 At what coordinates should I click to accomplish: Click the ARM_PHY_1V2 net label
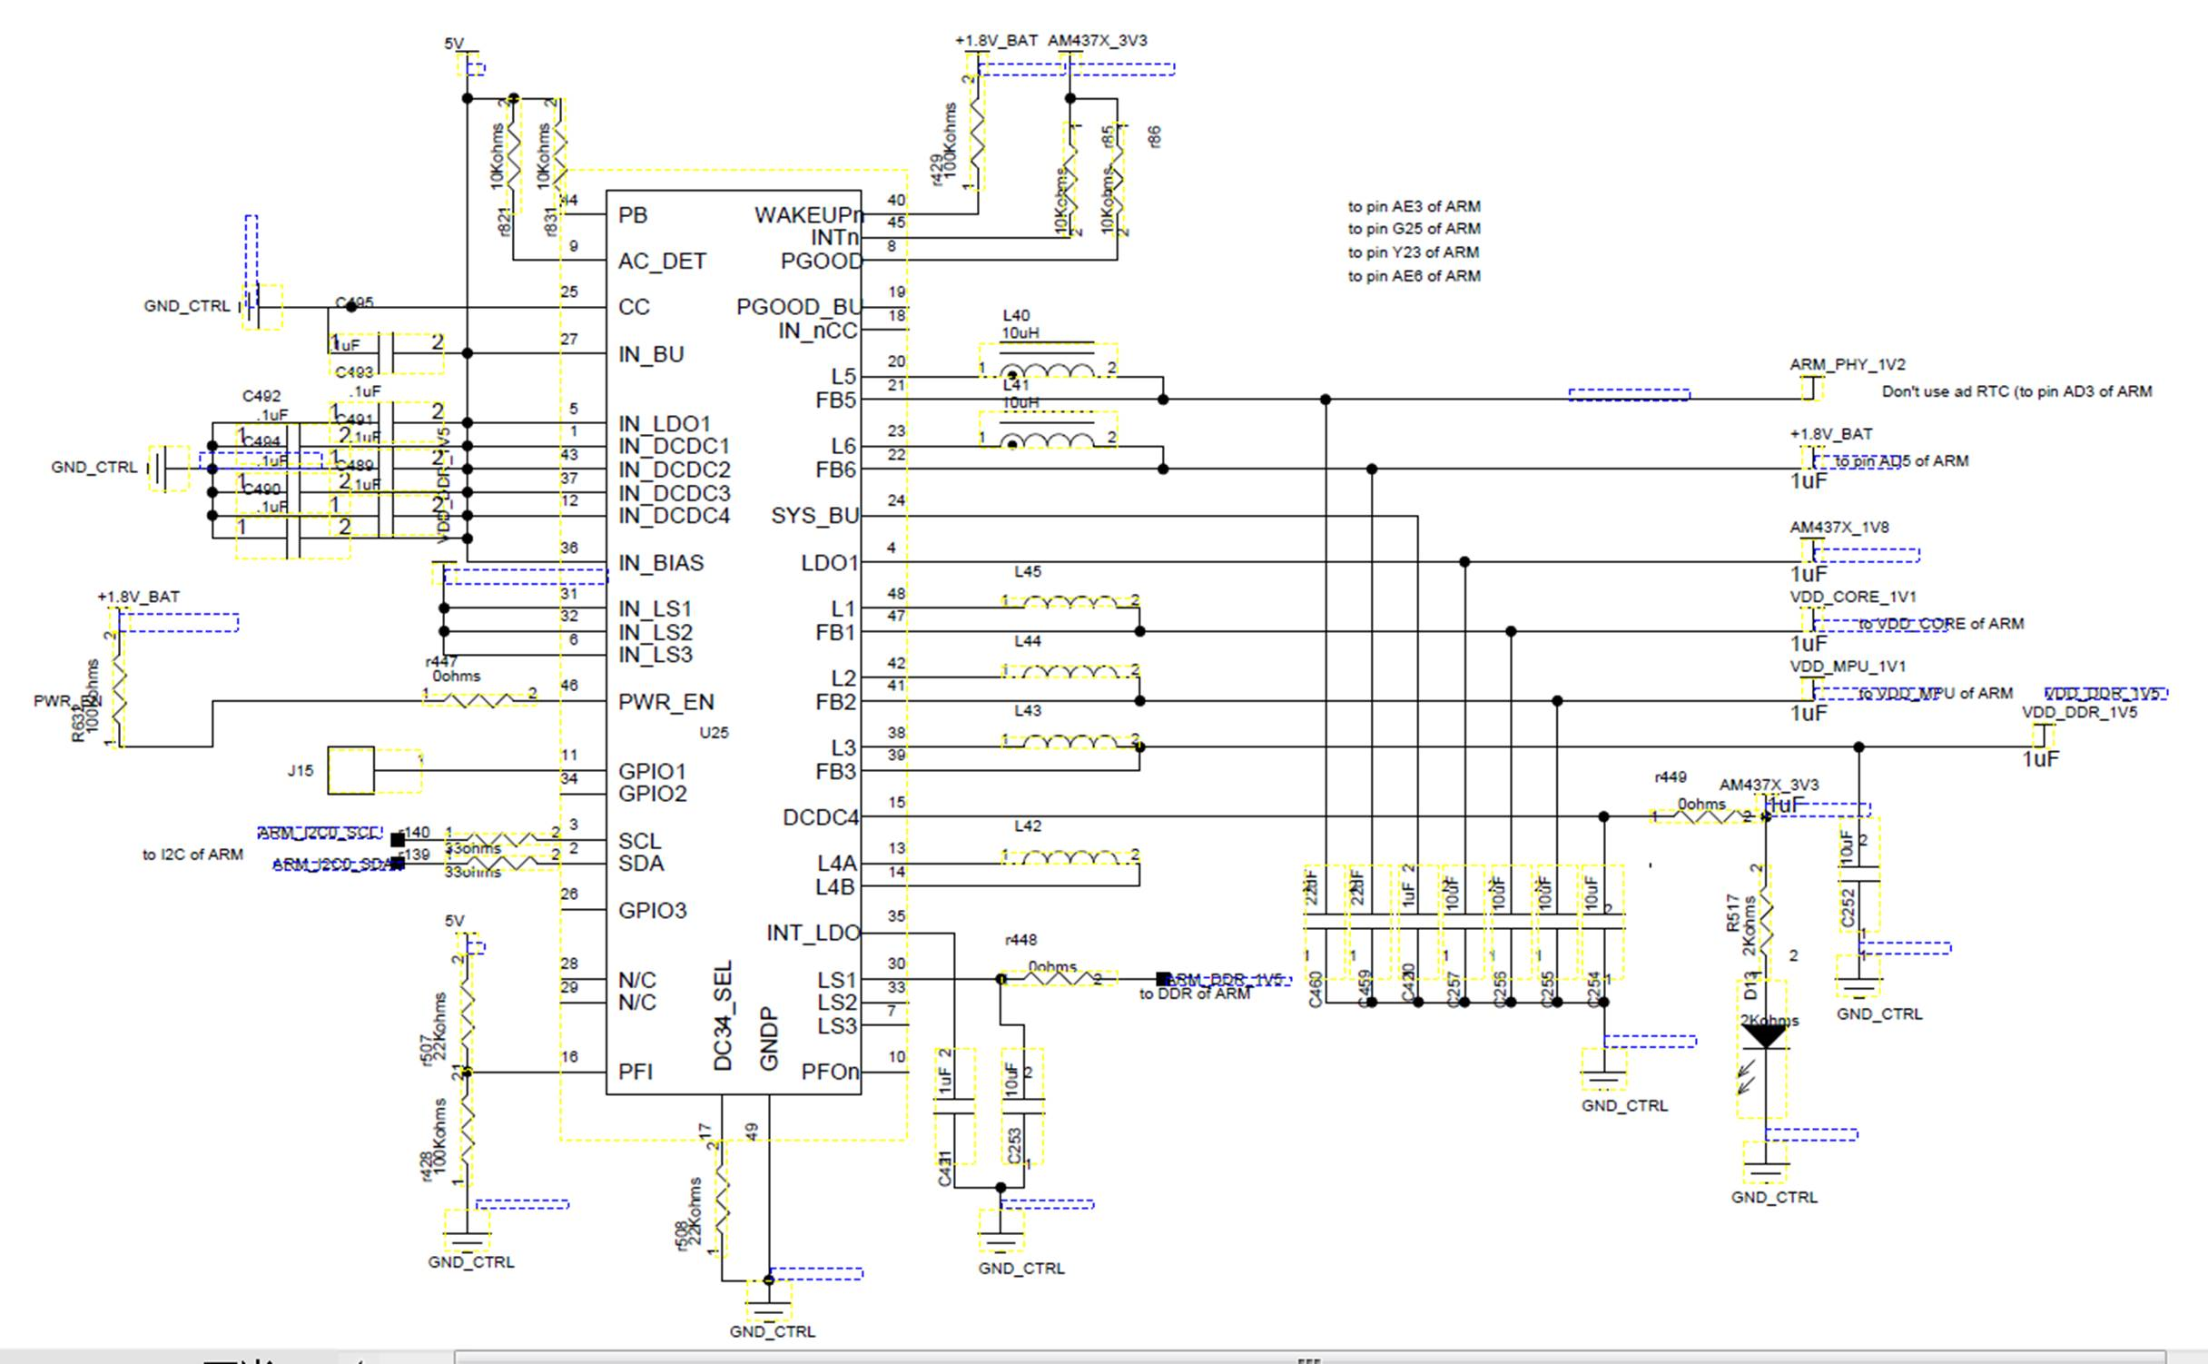[1848, 364]
